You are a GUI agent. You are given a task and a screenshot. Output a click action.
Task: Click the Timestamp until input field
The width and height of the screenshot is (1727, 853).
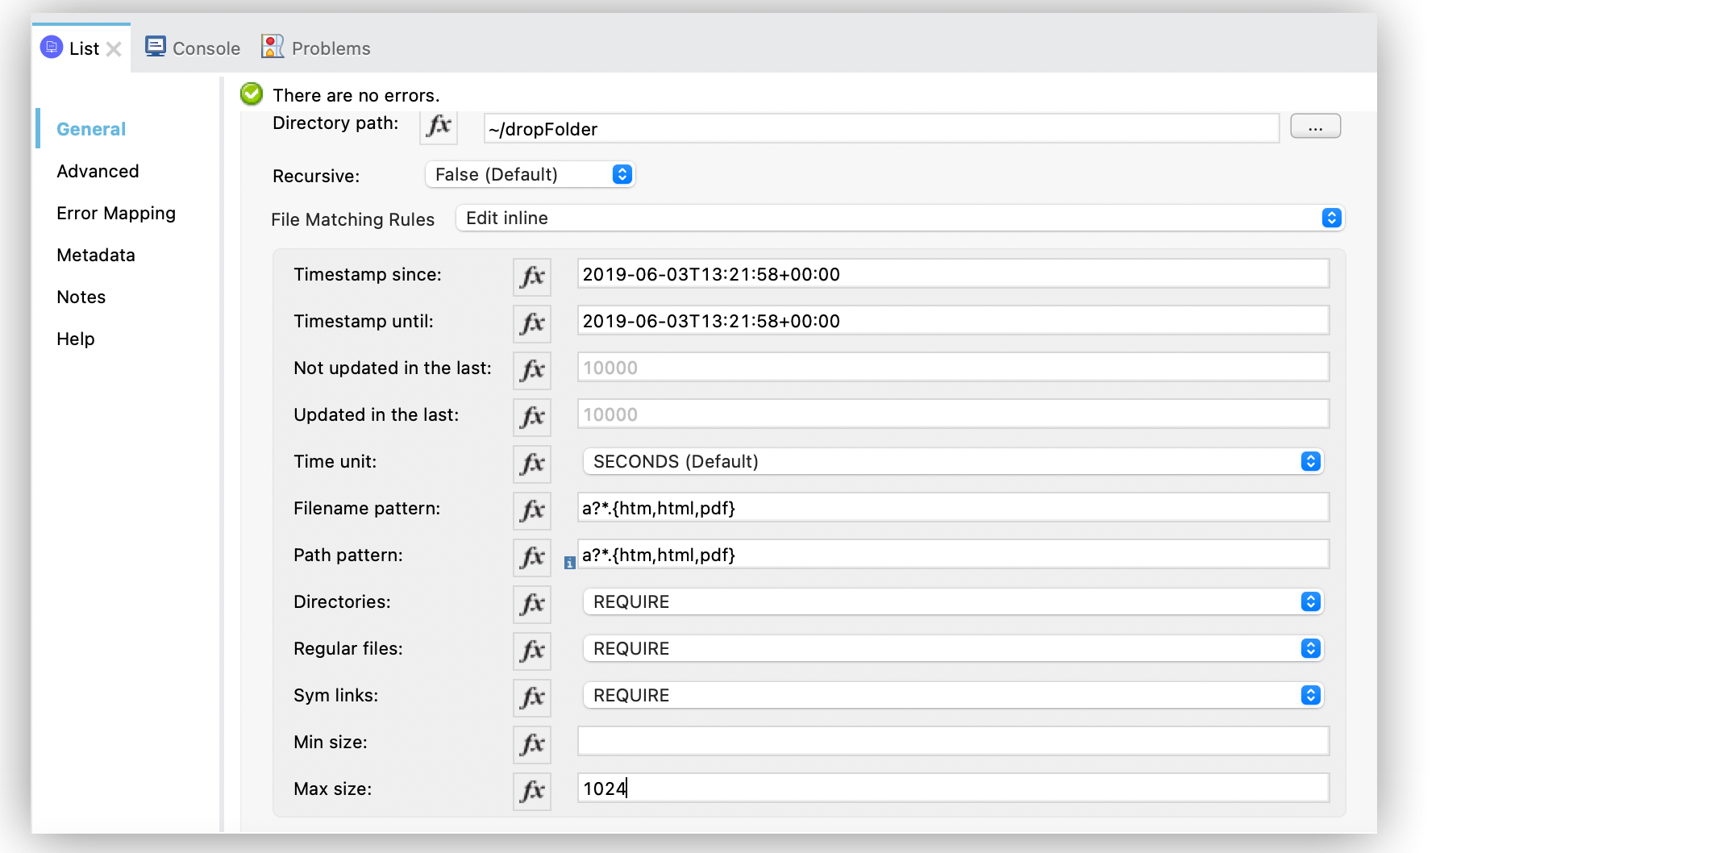tap(953, 321)
